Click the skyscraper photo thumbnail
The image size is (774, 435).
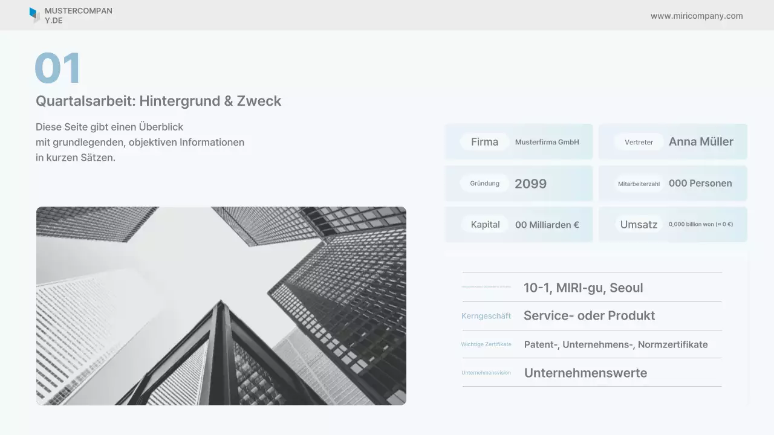221,305
